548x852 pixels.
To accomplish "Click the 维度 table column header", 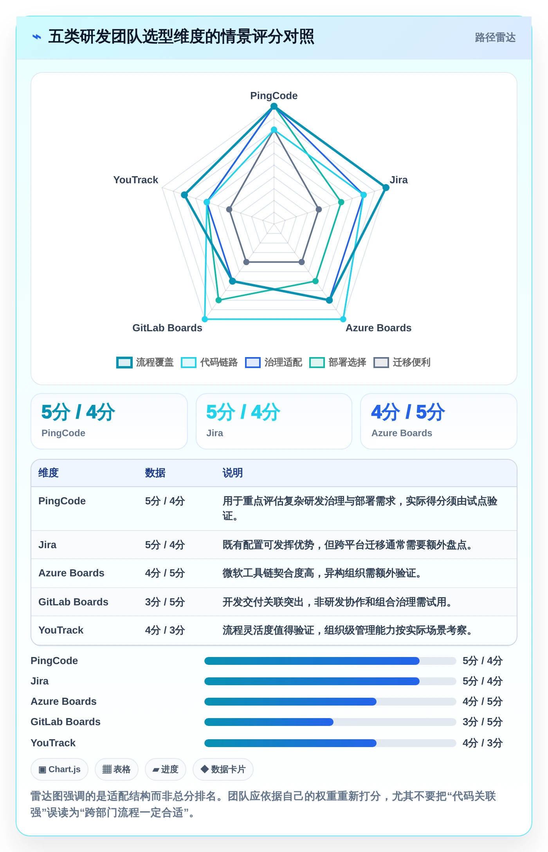I will (x=49, y=473).
